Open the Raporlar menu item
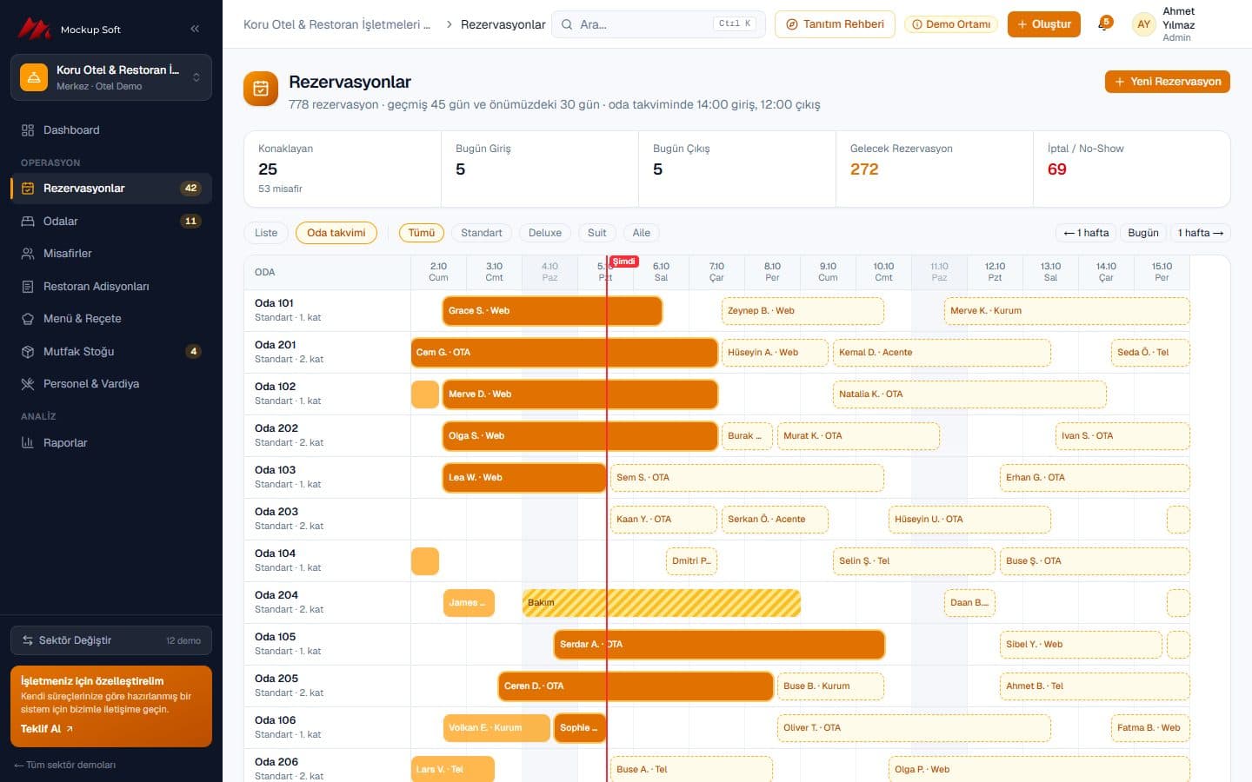 111,443
